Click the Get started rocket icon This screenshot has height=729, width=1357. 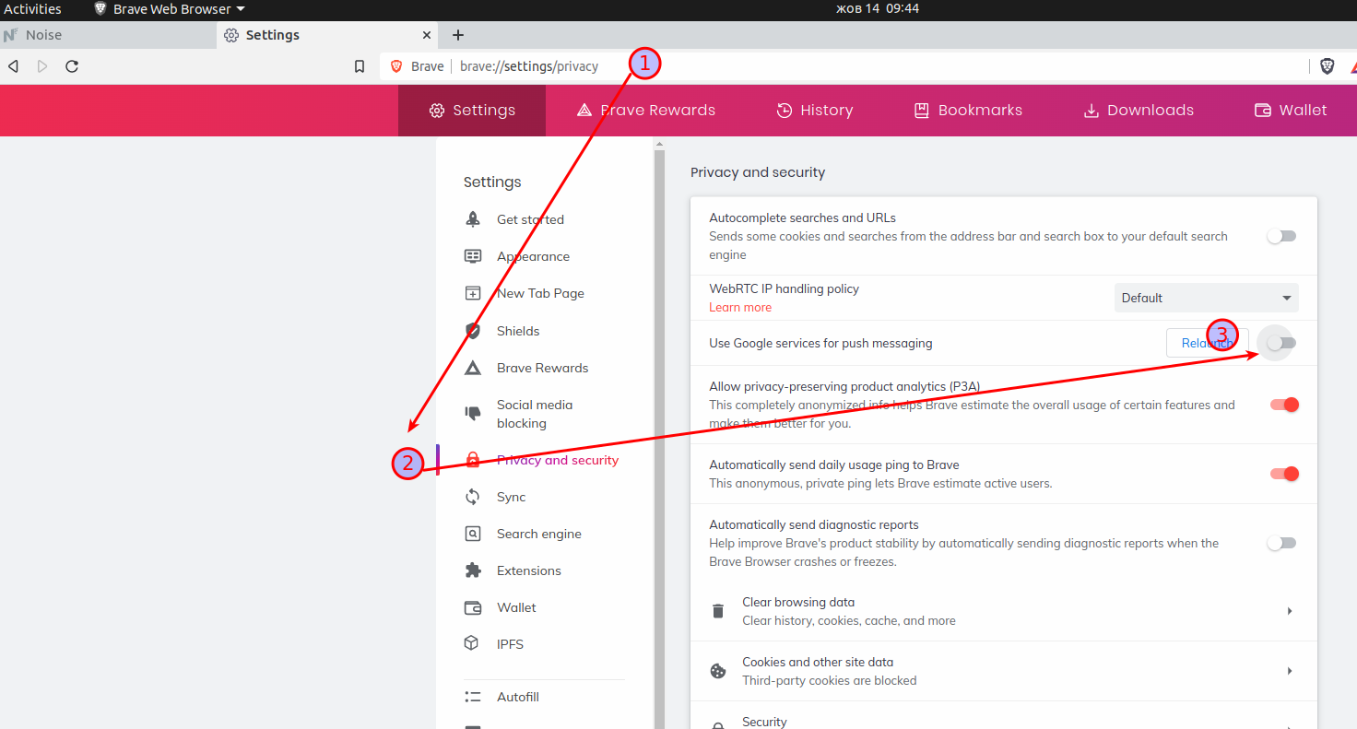[473, 219]
